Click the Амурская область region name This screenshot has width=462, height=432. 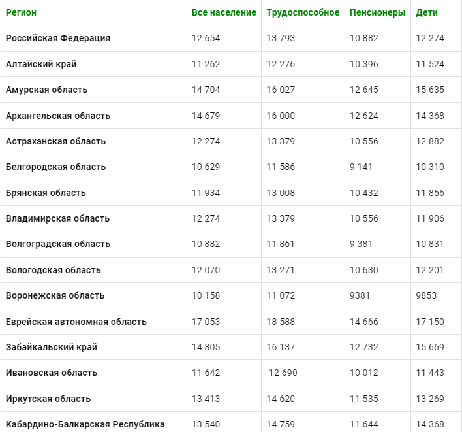[x=47, y=90]
